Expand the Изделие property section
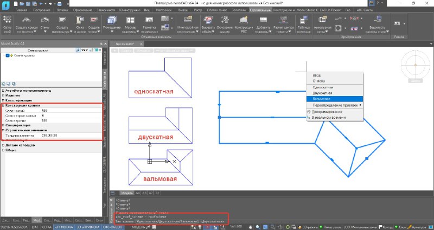 (3, 95)
